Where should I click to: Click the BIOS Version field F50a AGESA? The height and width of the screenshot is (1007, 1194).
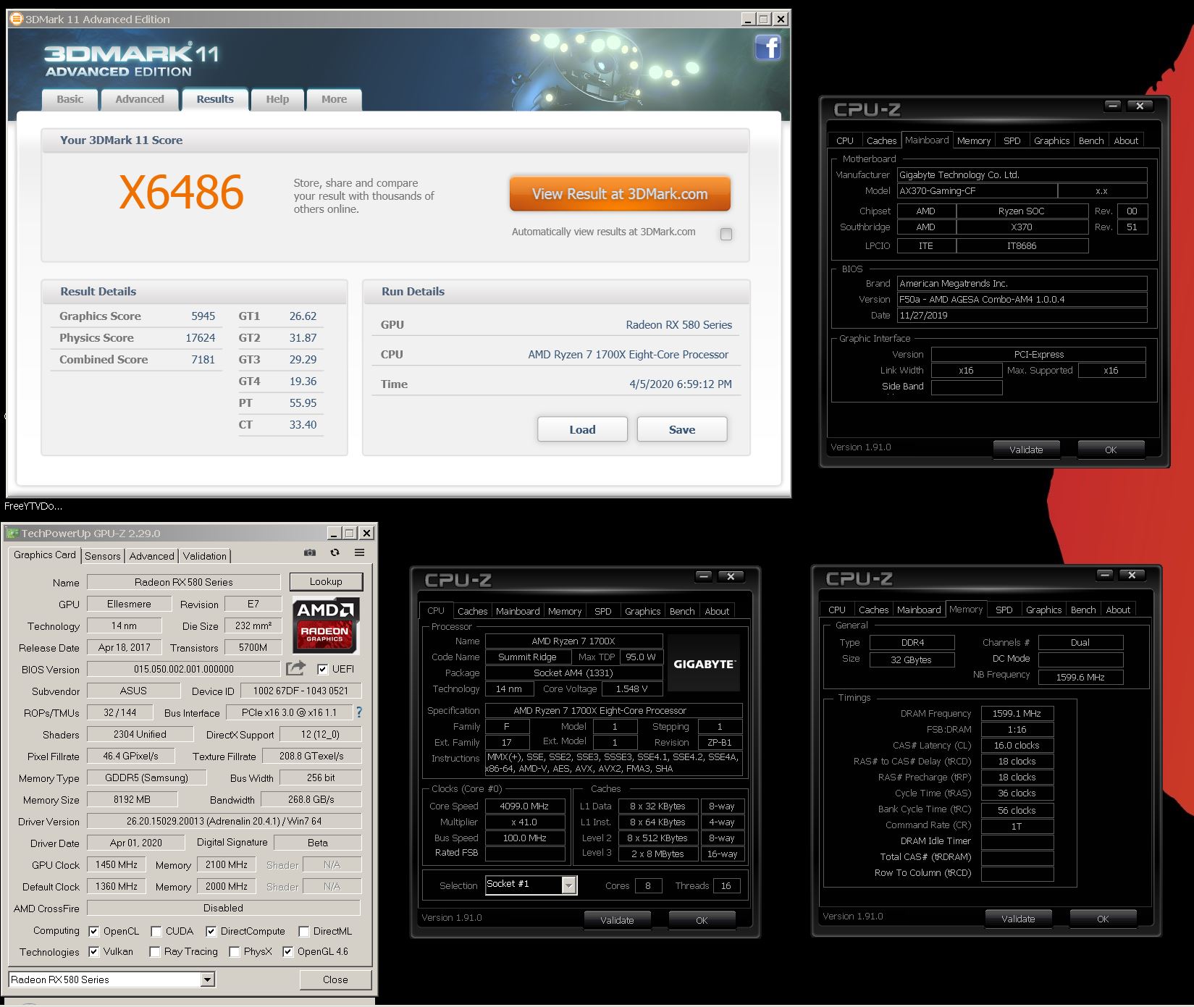tap(1022, 299)
